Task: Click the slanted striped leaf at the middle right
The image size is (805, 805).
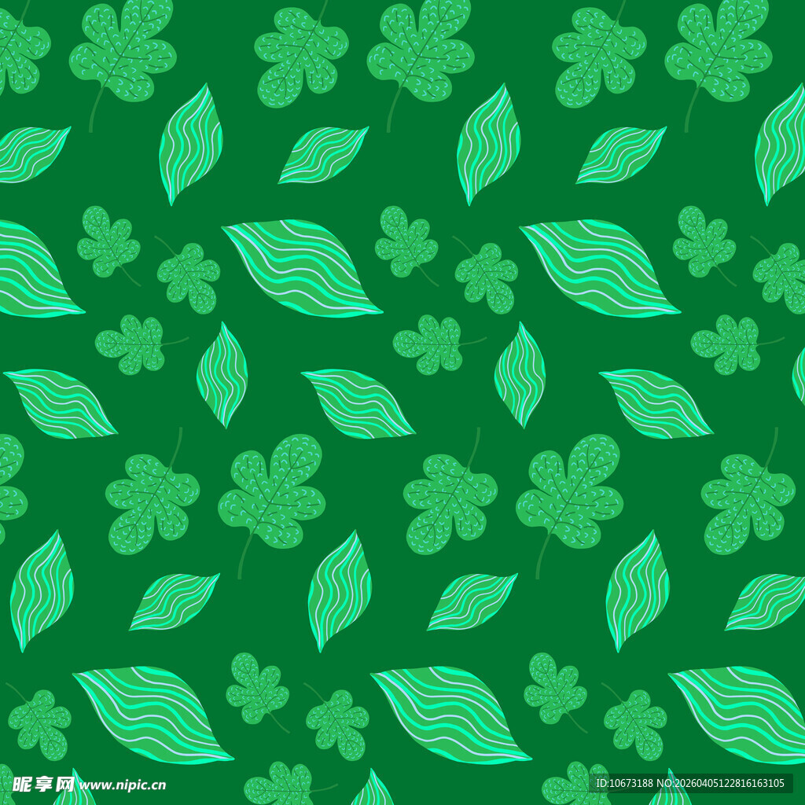Action: pos(656,403)
